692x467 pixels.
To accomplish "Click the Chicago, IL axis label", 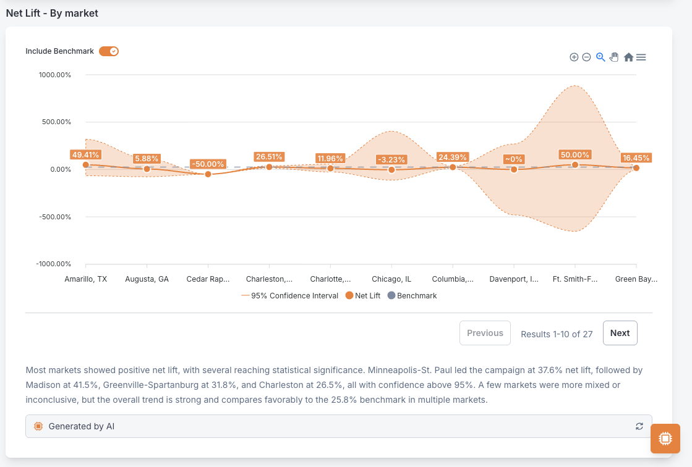I will [x=391, y=279].
